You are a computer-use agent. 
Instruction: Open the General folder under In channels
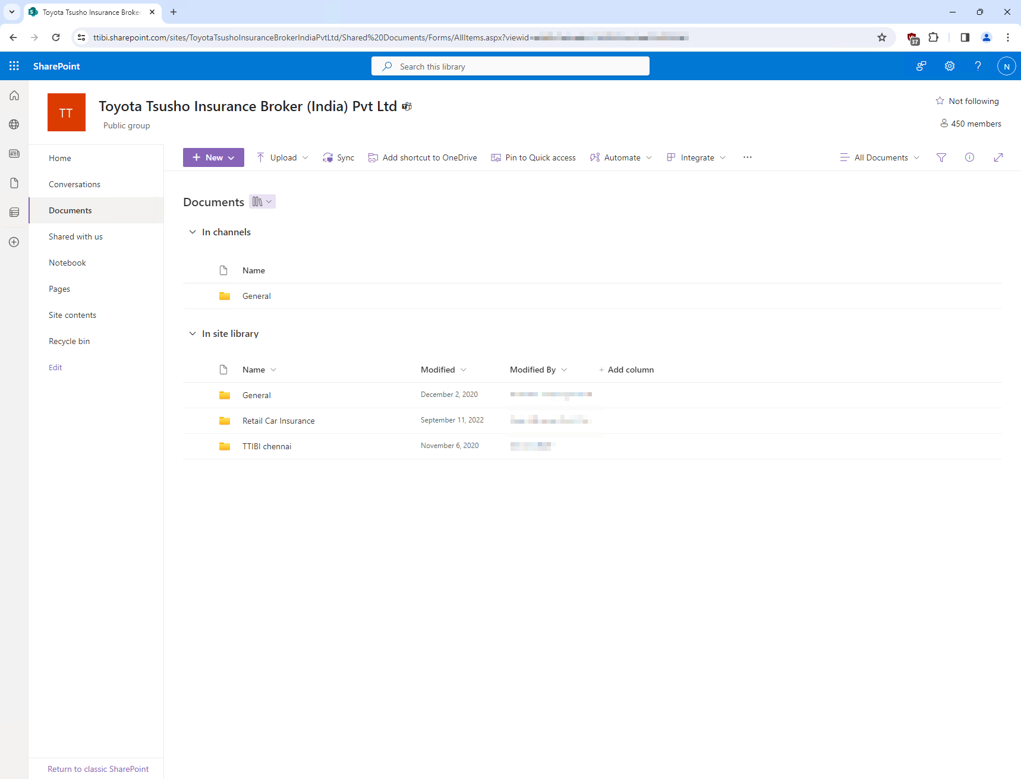tap(257, 296)
